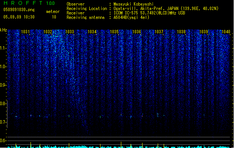Click the tallest yellow spike below 1035
The width and height of the screenshot is (234, 148).
(x=121, y=145)
